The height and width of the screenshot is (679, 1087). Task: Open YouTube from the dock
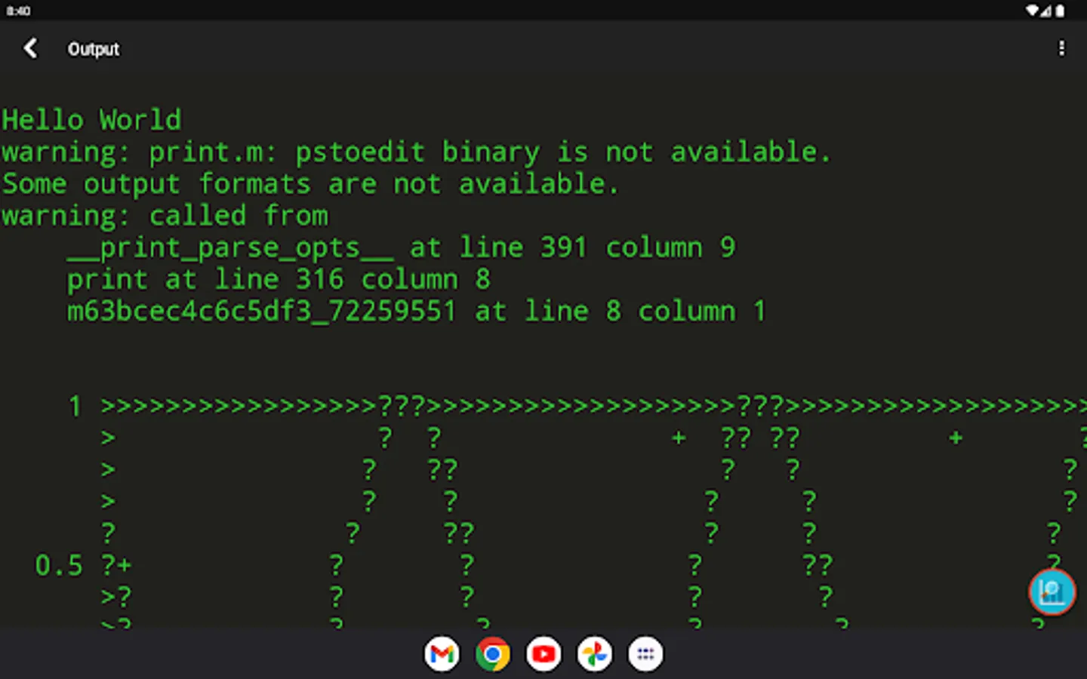(x=543, y=654)
